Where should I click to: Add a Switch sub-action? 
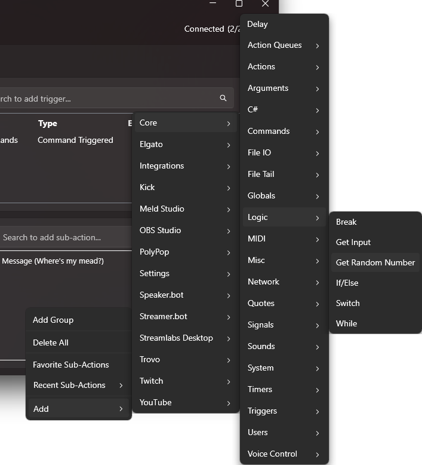tap(375, 303)
